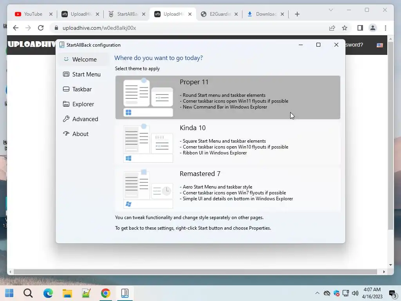Reload the uploadhive page

[41, 28]
